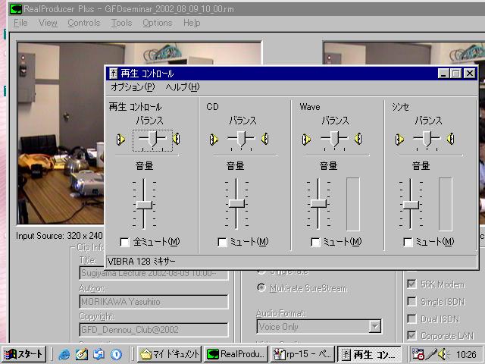The image size is (485, 364).
Task: Open RealProducer File menu
Action: [20, 23]
